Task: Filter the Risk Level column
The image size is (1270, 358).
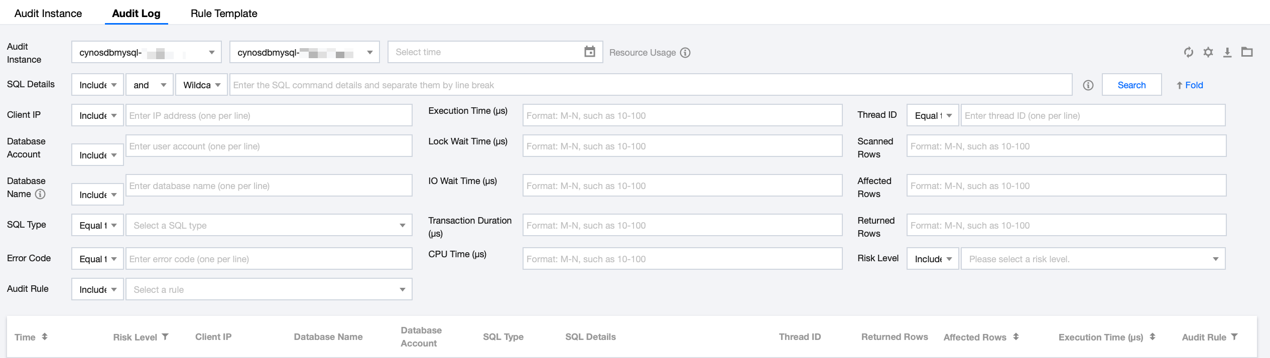Action: click(165, 337)
